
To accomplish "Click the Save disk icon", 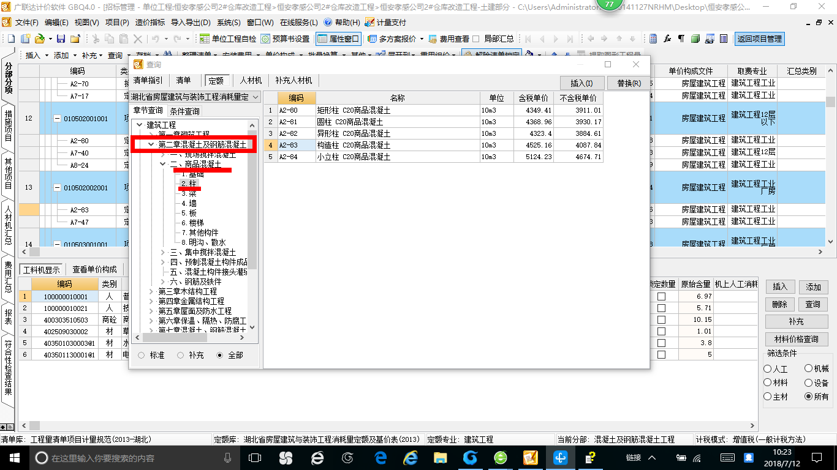I will [61, 39].
